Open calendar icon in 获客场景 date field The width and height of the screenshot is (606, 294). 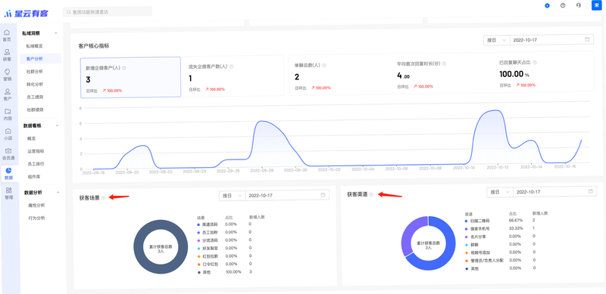(323, 195)
